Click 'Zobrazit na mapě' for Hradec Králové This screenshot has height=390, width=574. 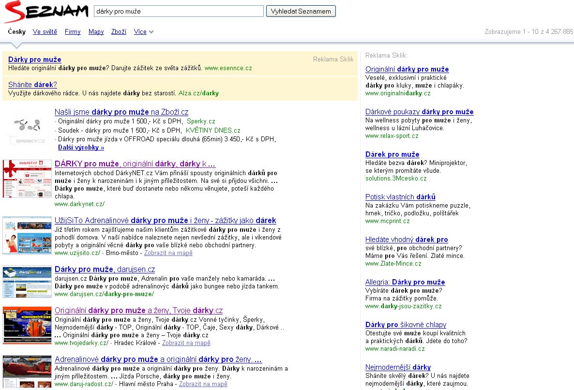tap(186, 343)
